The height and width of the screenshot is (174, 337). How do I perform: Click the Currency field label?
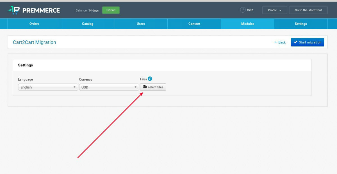point(86,79)
